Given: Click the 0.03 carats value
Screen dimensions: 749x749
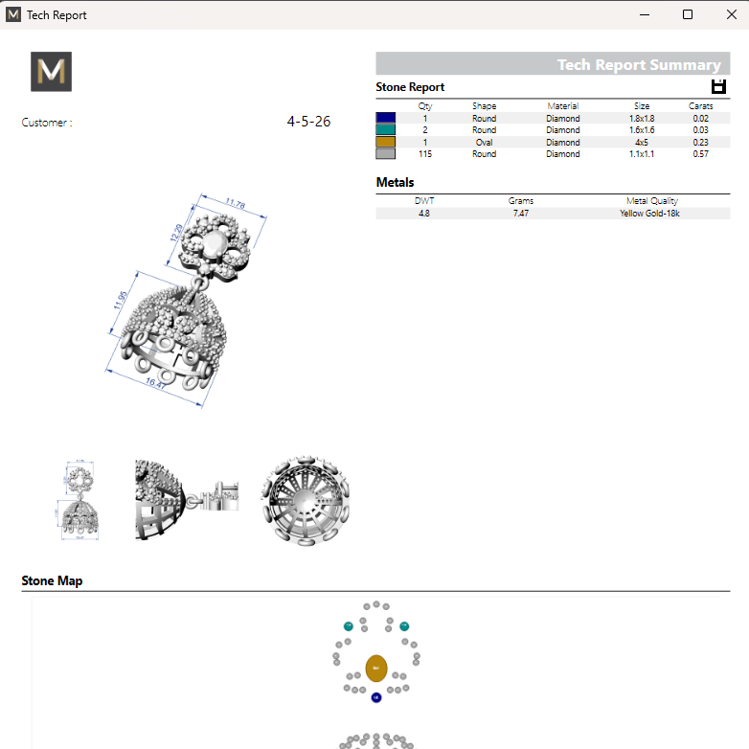Looking at the screenshot, I should (x=701, y=130).
